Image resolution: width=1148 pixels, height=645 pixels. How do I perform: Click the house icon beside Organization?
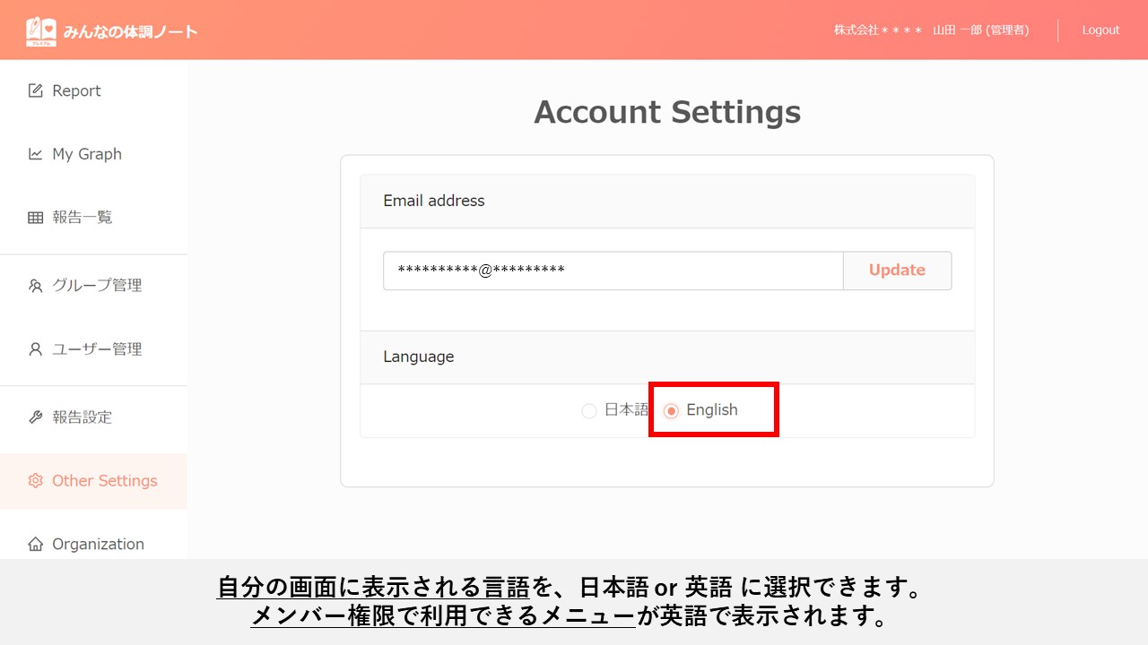36,545
